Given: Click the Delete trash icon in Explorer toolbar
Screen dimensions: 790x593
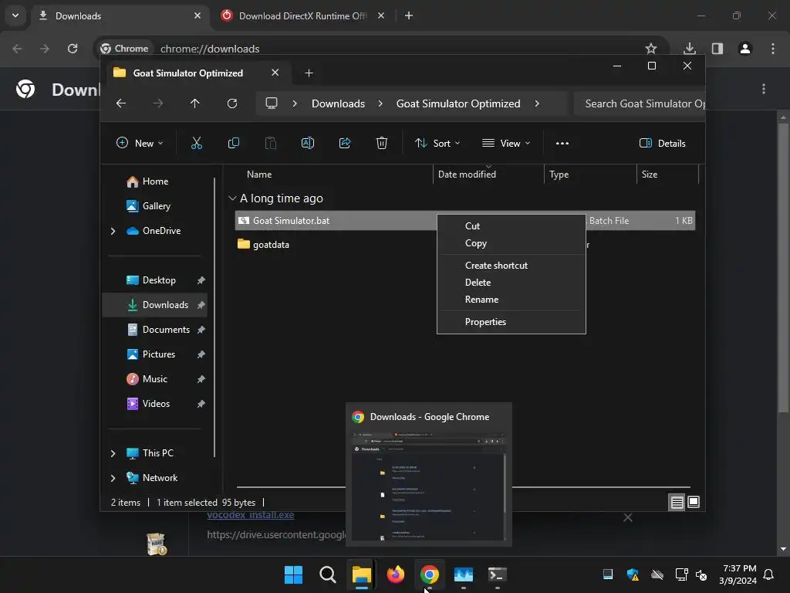Looking at the screenshot, I should [x=382, y=143].
